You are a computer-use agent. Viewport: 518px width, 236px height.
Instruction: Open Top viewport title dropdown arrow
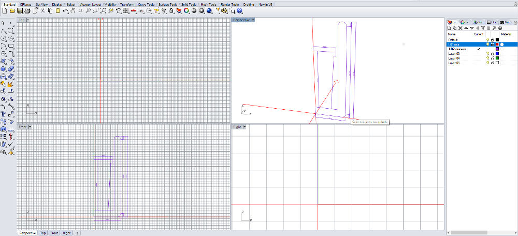point(28,20)
